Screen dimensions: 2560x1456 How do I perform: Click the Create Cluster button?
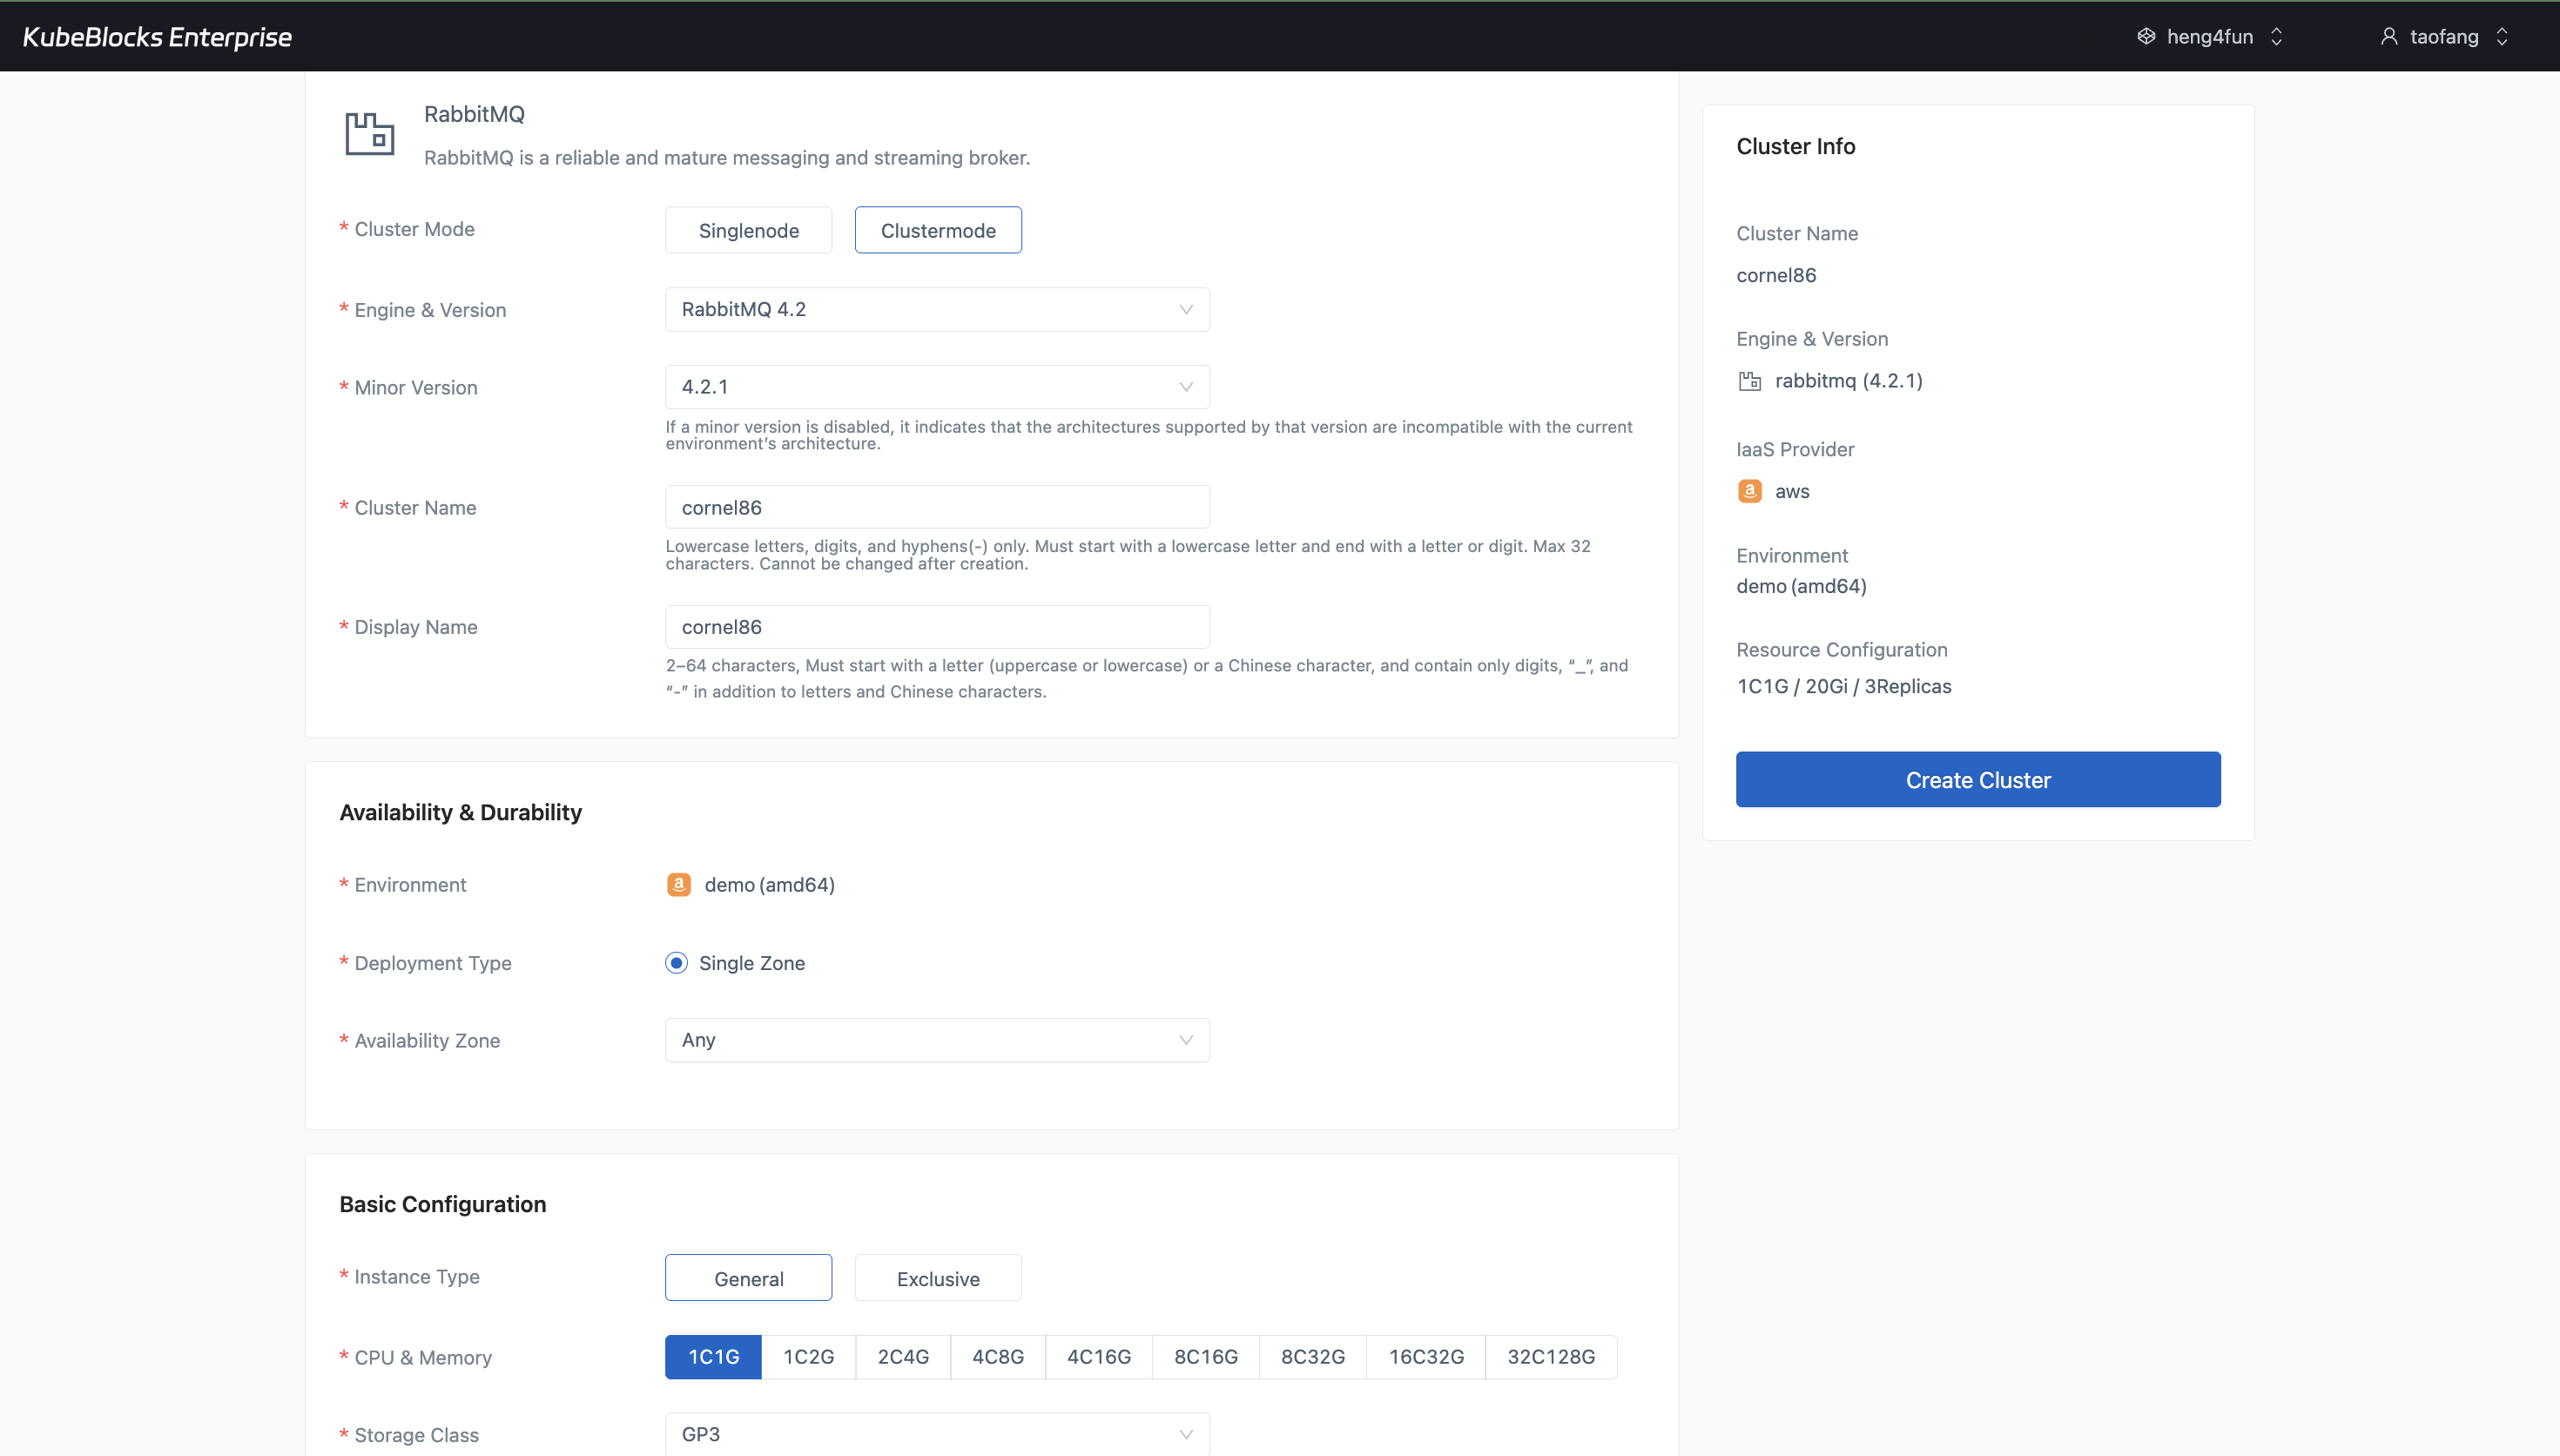1978,780
